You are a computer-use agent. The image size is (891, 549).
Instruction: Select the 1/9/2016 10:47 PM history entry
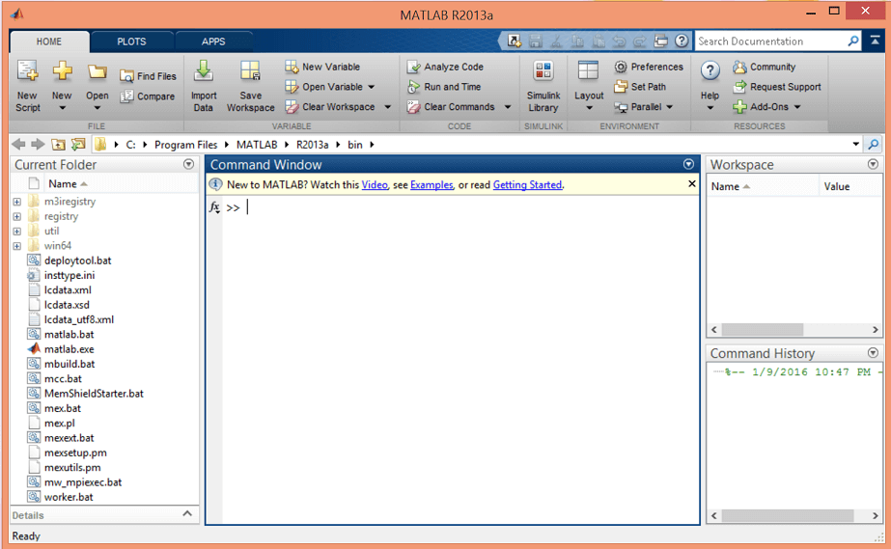click(802, 371)
